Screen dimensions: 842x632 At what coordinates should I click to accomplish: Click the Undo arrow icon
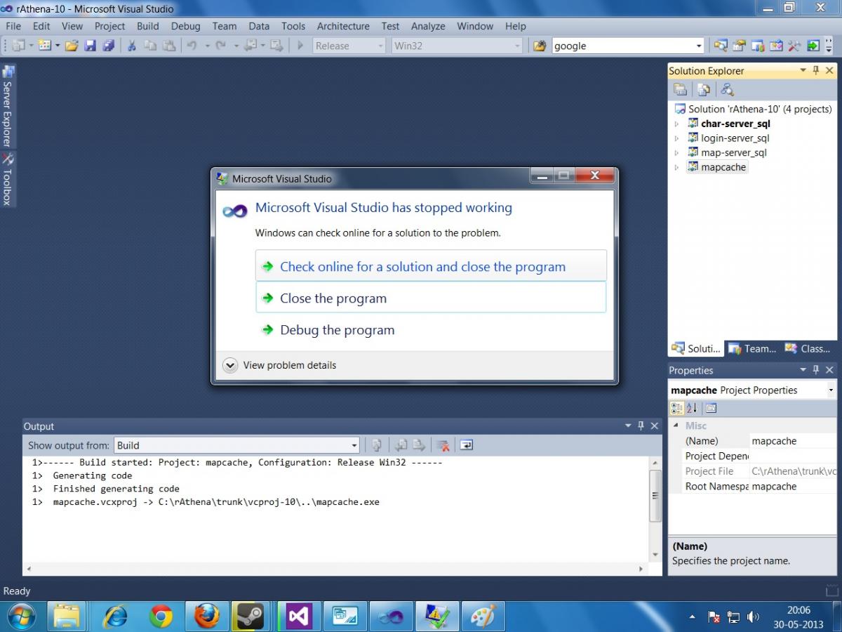(192, 46)
